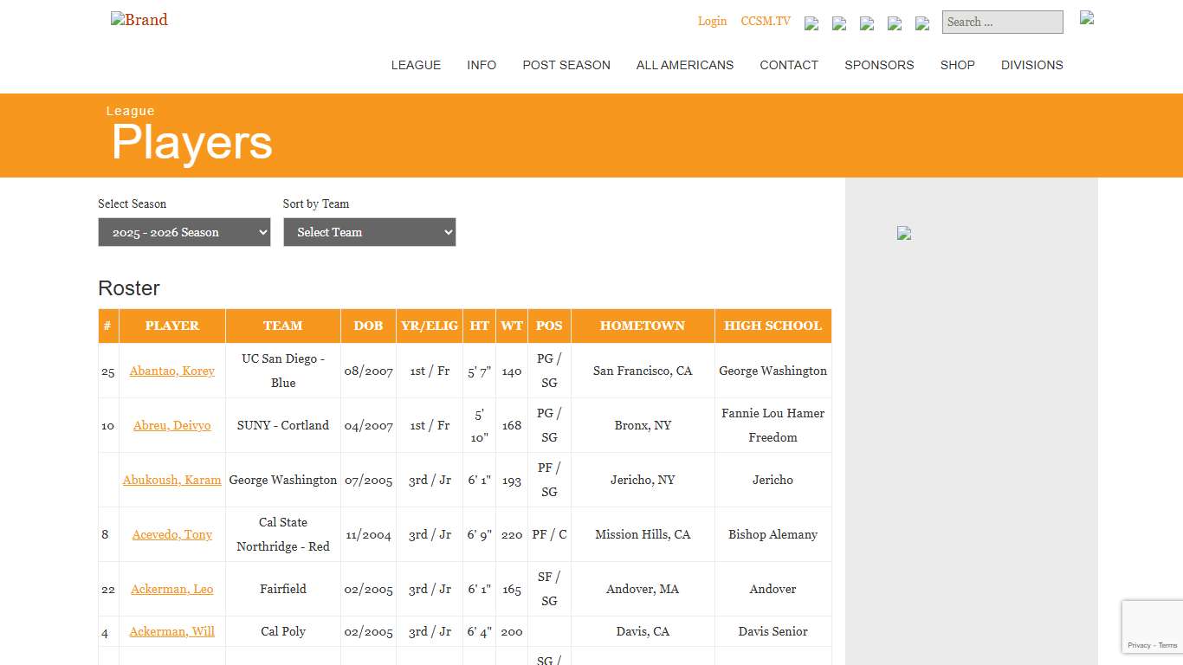Focus the Search input field

(x=1002, y=23)
